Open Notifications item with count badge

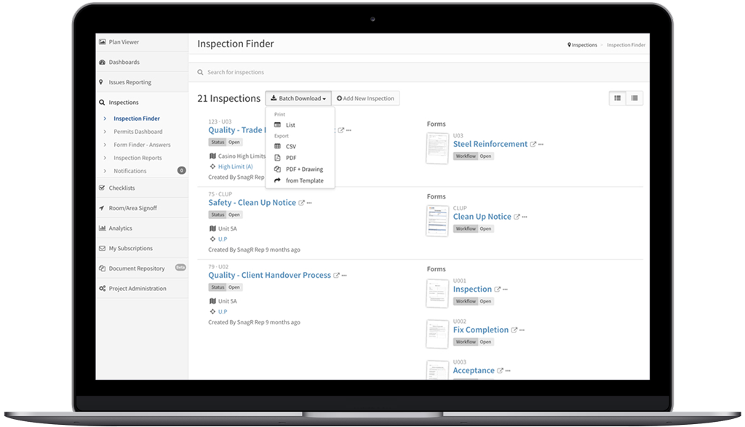click(130, 171)
